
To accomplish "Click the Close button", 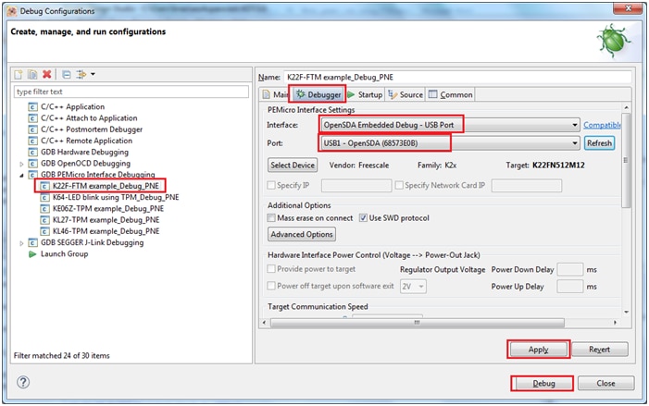I will point(605,383).
